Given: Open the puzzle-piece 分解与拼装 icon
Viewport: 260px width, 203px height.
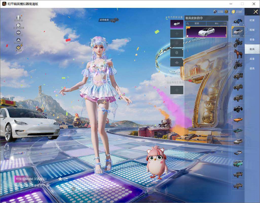Looking at the screenshot, I should [x=18, y=25].
